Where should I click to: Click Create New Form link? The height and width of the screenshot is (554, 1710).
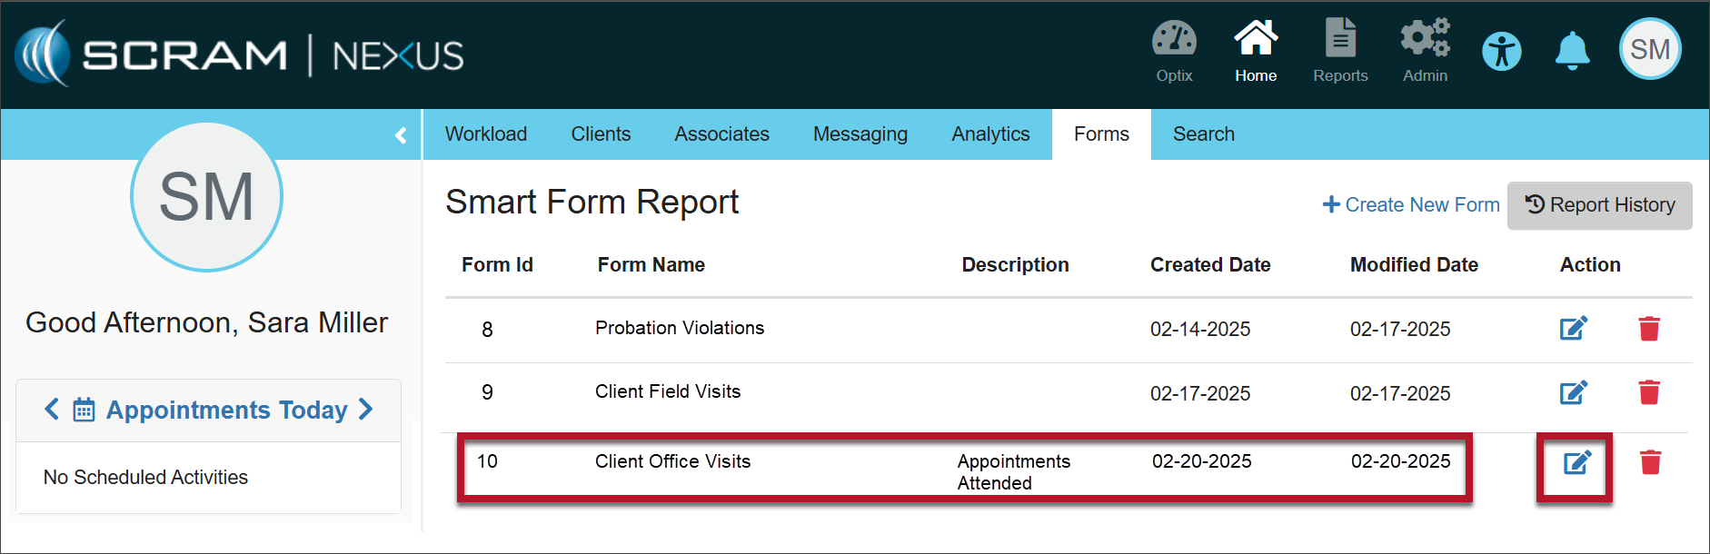click(x=1411, y=205)
